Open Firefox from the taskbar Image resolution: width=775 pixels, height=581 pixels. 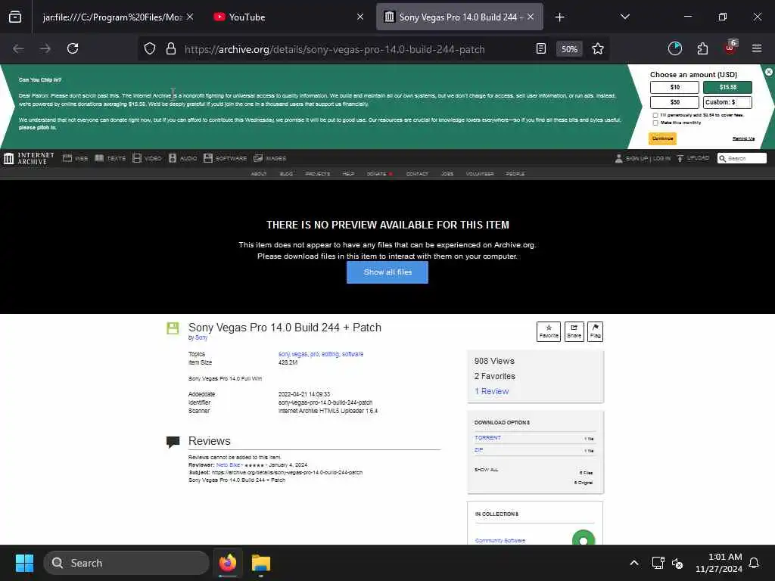(228, 563)
